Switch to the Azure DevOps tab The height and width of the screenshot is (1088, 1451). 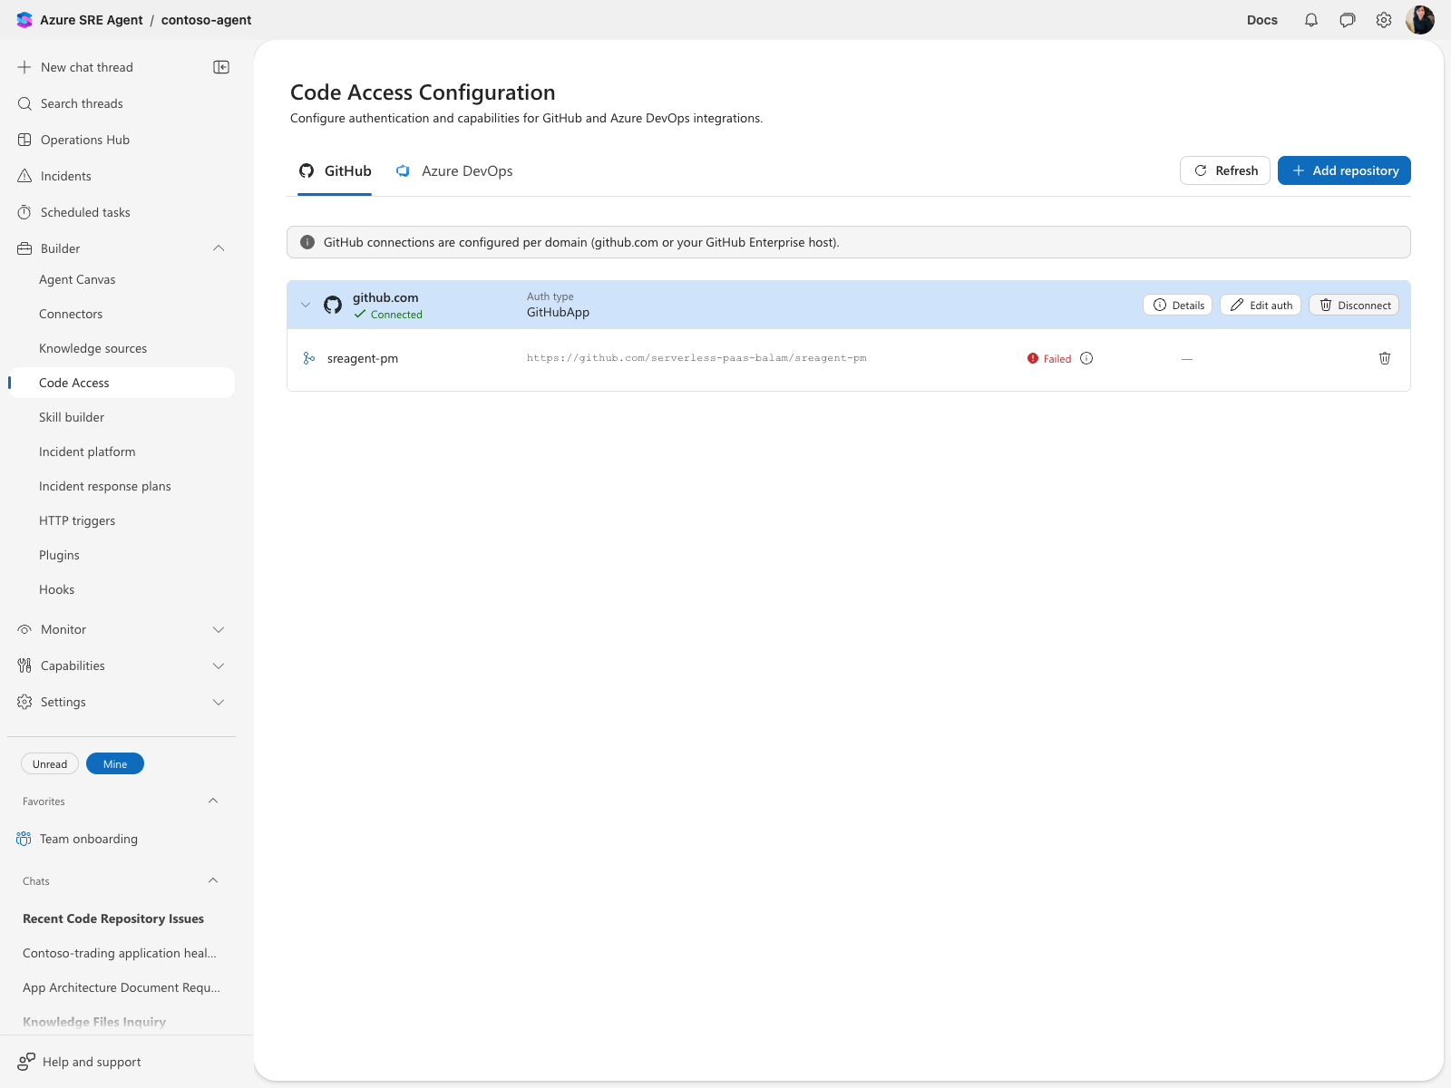(454, 171)
